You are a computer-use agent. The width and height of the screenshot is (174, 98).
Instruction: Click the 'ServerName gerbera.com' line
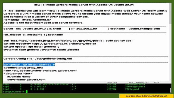tap(26, 80)
